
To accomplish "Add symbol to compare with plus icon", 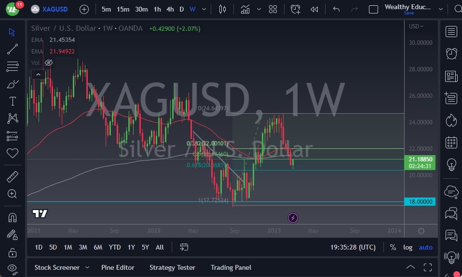I will tap(84, 10).
